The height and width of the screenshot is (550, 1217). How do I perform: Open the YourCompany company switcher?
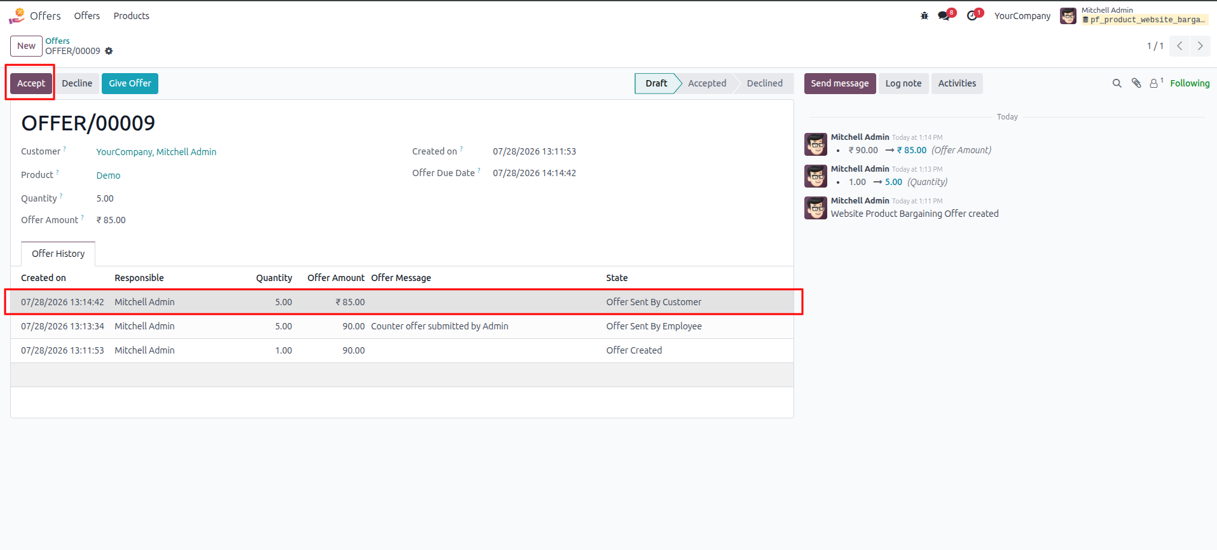click(1022, 16)
